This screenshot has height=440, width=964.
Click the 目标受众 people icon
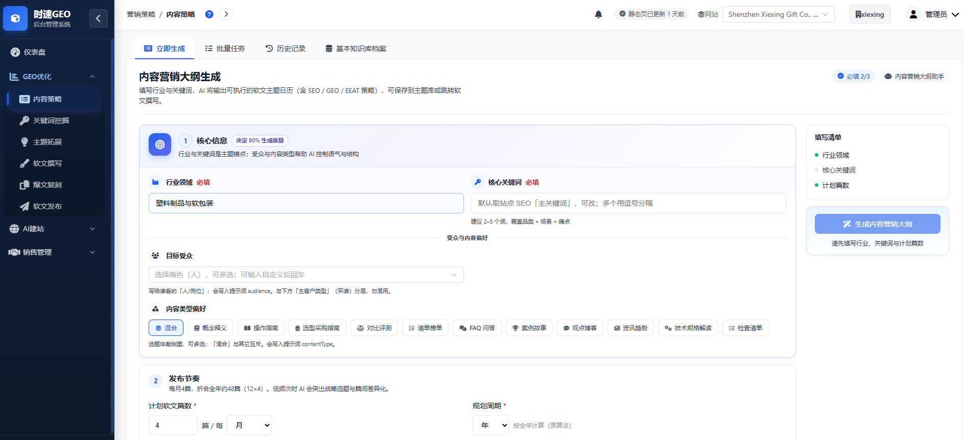pos(155,256)
